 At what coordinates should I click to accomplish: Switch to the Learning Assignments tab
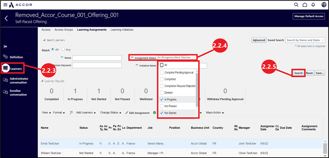coord(92,30)
